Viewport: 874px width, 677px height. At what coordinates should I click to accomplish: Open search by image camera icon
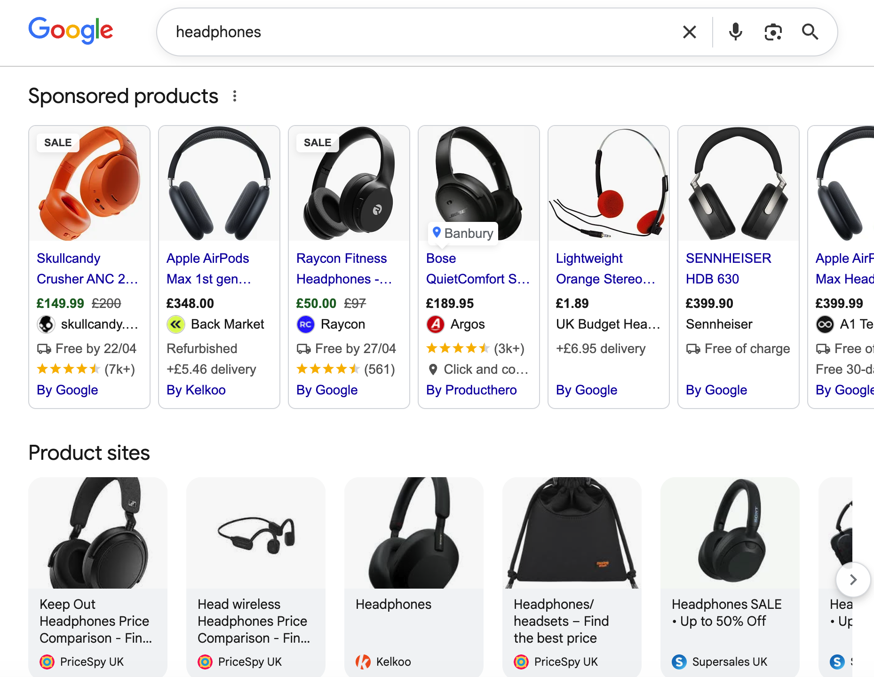(773, 32)
